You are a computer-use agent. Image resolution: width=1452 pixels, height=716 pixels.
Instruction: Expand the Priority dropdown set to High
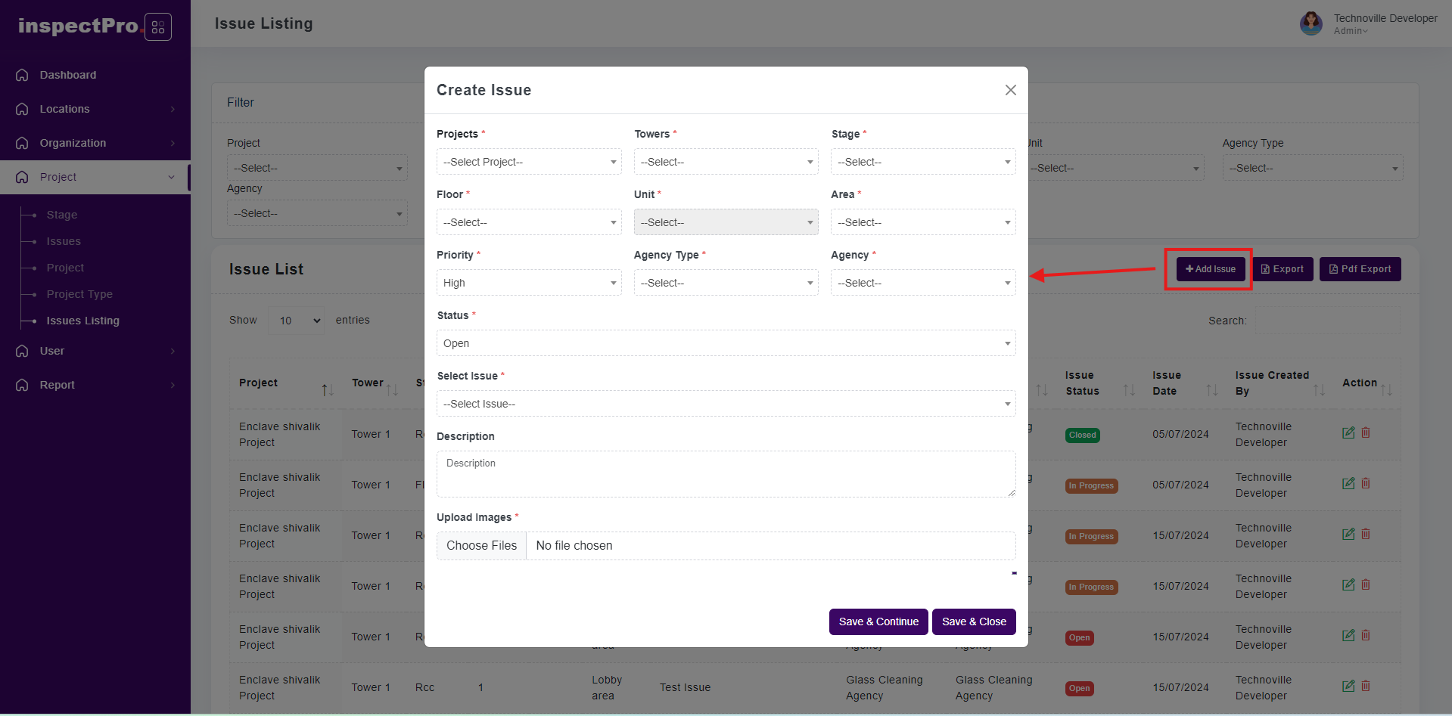pyautogui.click(x=528, y=283)
